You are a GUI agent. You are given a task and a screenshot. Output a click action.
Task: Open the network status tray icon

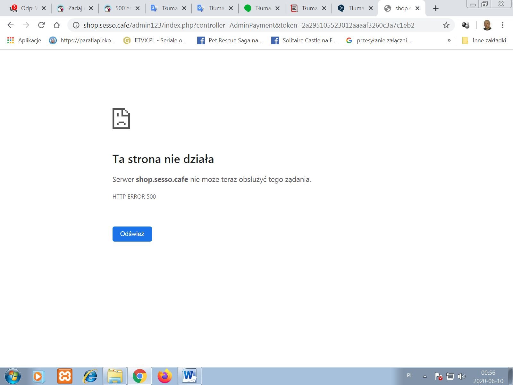450,376
